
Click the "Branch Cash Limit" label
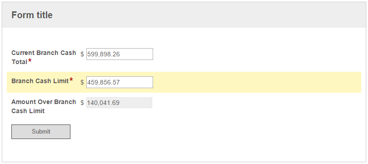tap(40, 81)
